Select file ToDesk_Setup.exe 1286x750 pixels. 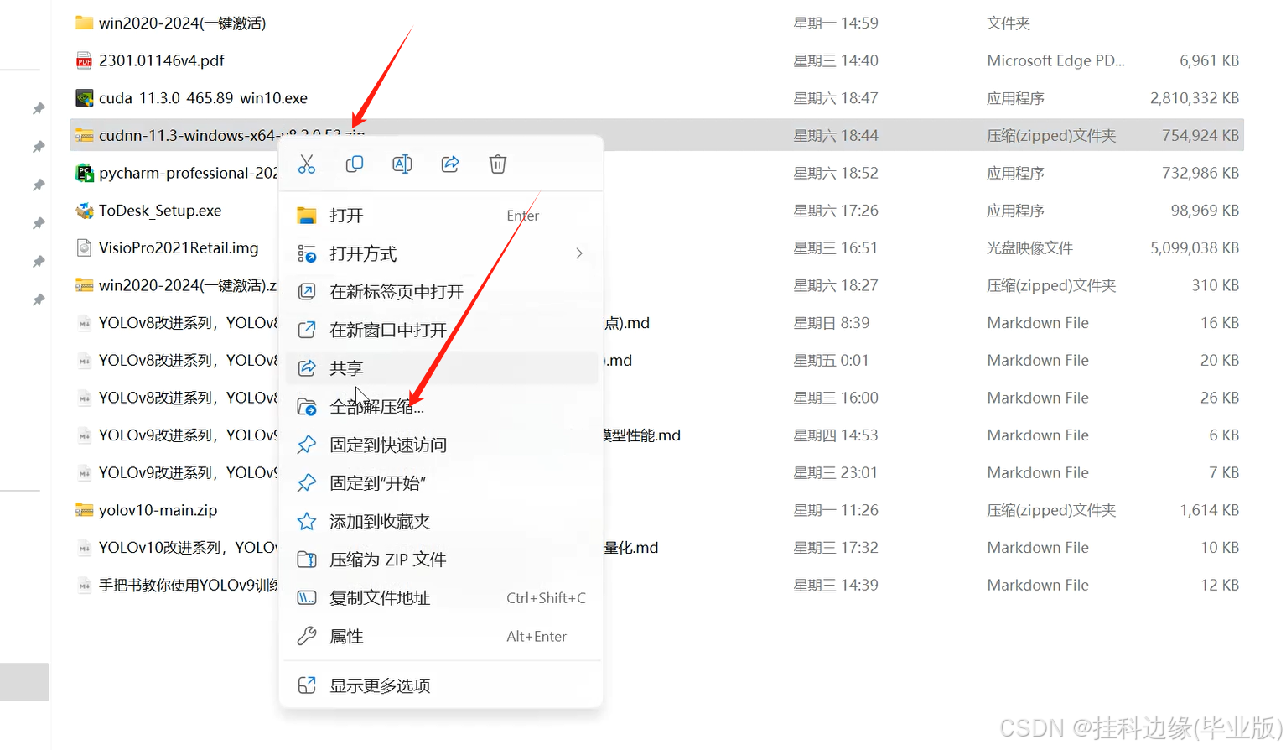point(160,211)
